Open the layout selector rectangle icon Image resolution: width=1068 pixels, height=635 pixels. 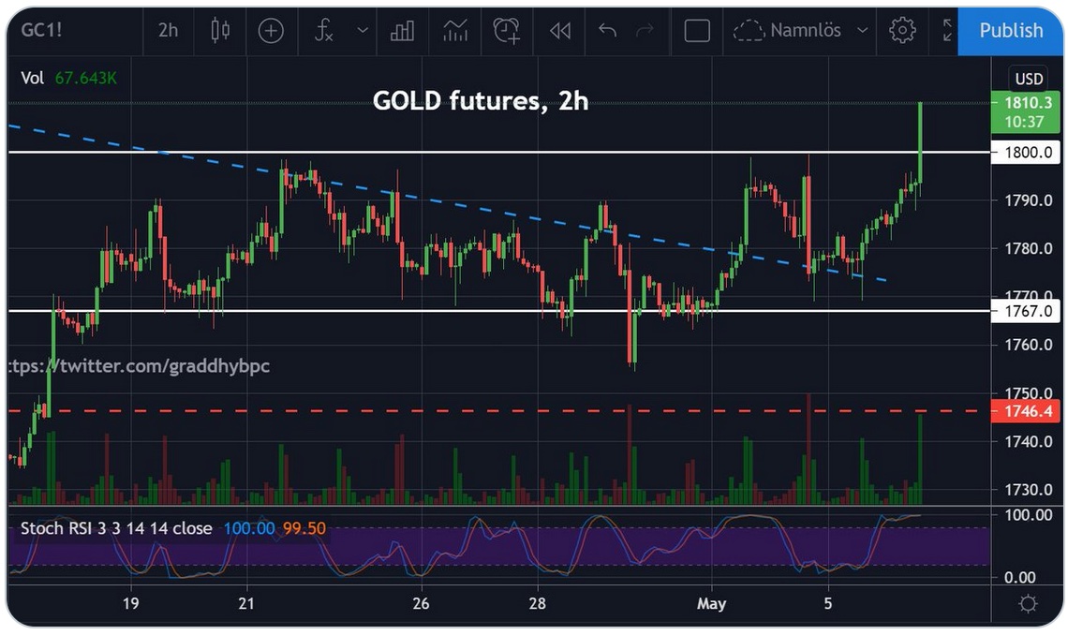point(697,31)
